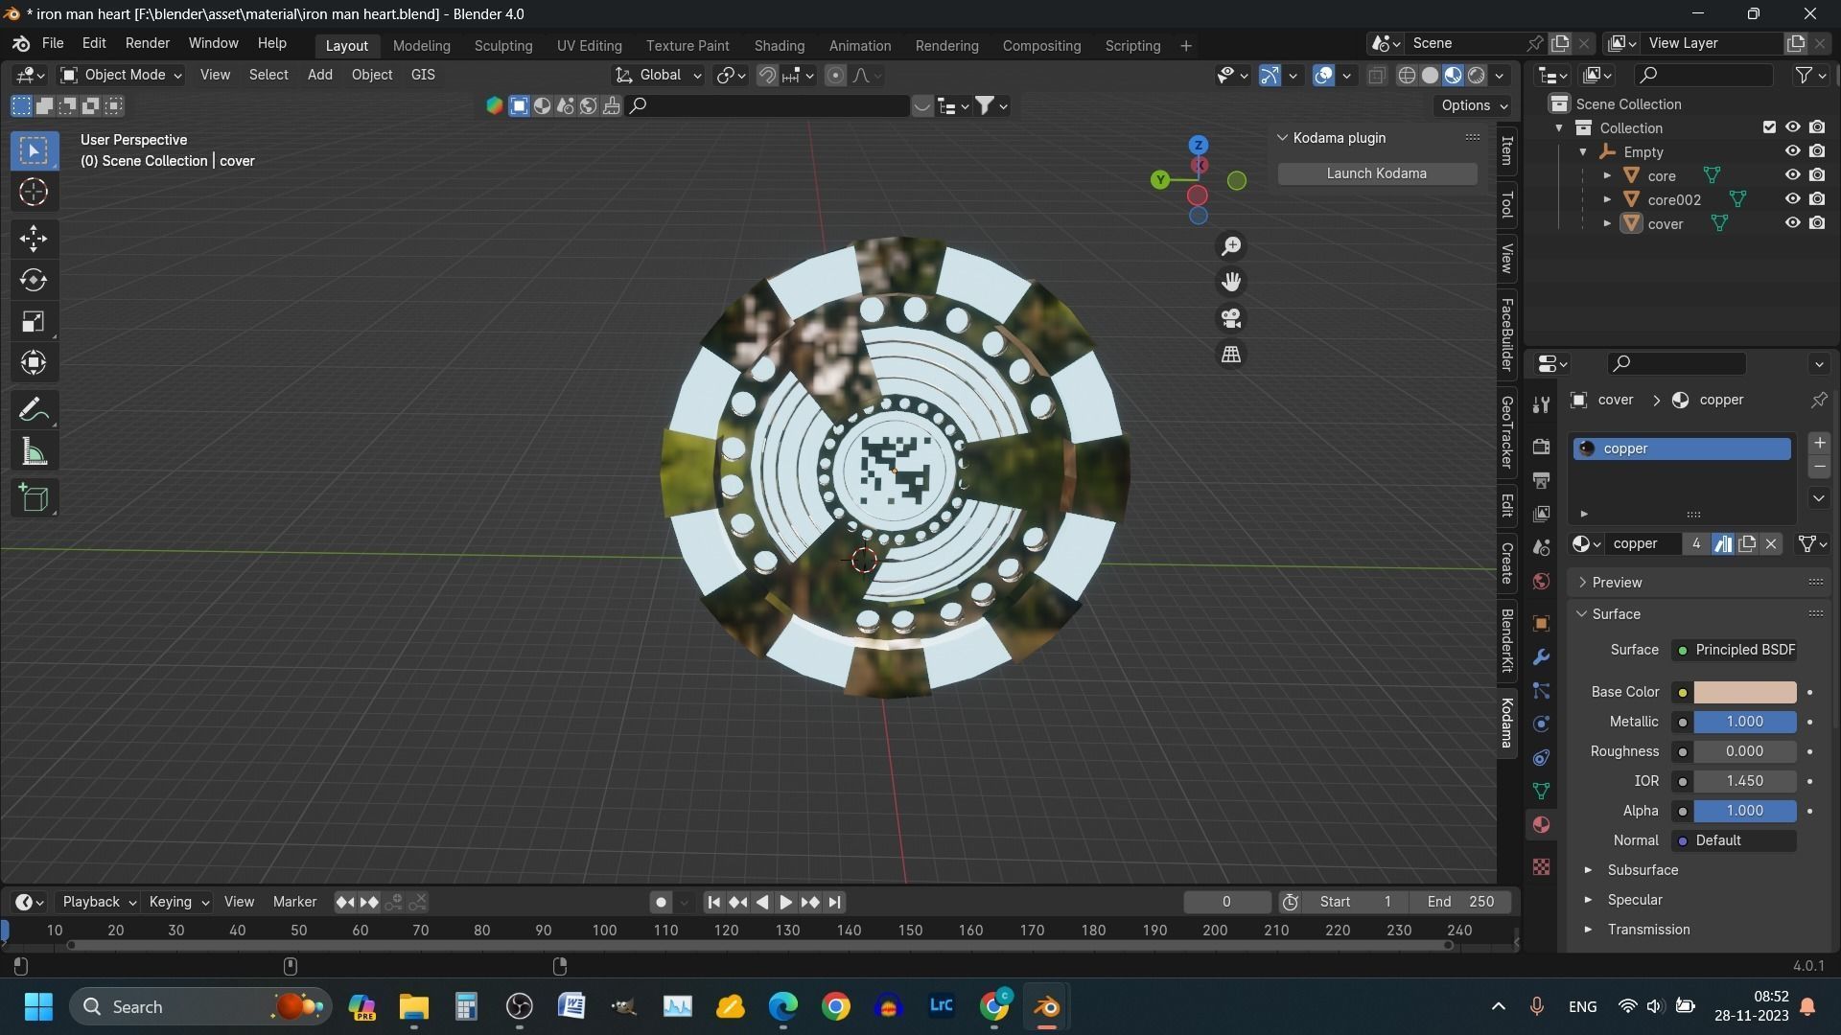
Task: Expand the Transmission section
Action: click(x=1588, y=930)
